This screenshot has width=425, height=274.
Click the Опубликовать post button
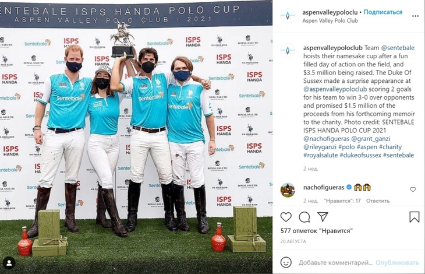(397, 262)
